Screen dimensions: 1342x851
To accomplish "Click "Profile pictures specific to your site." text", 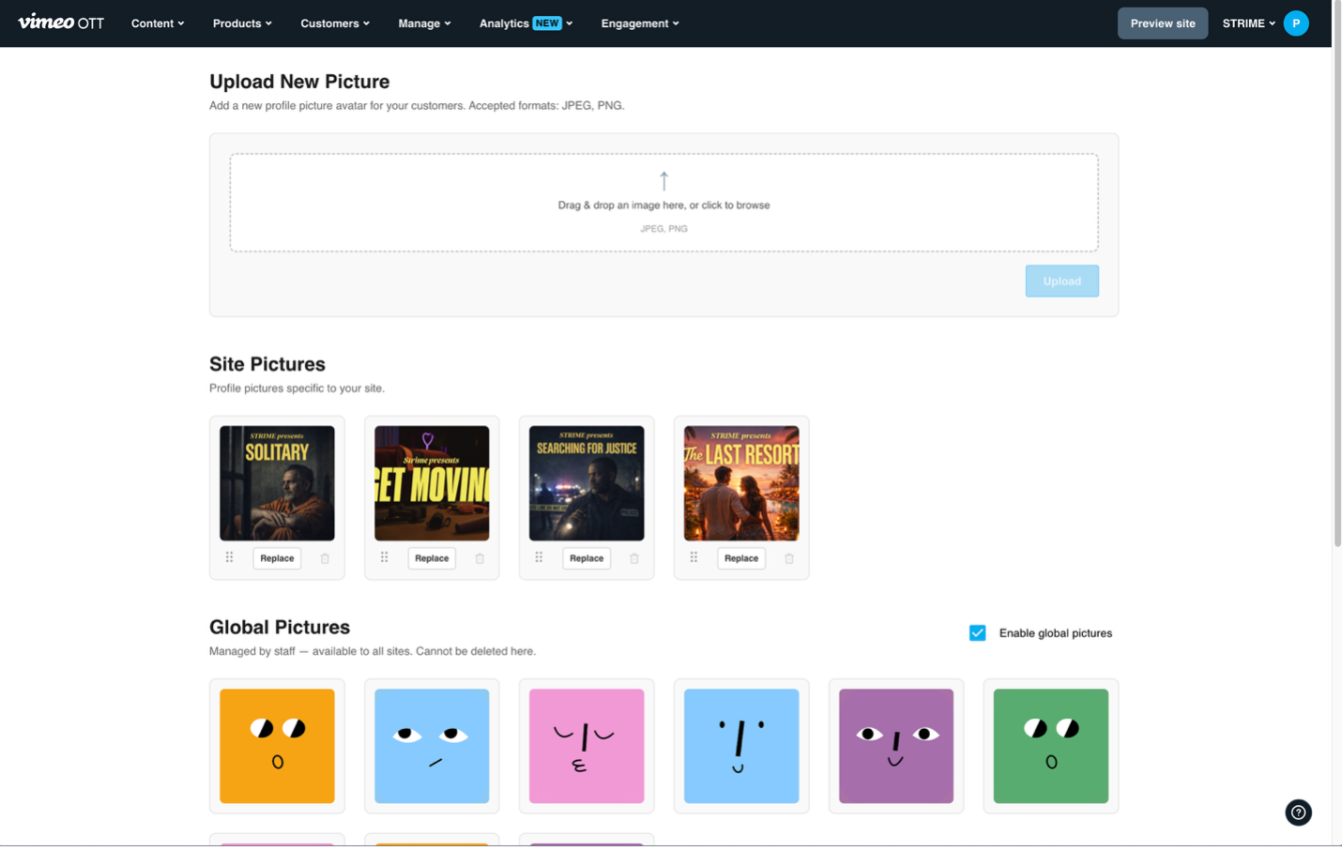I will [x=297, y=388].
